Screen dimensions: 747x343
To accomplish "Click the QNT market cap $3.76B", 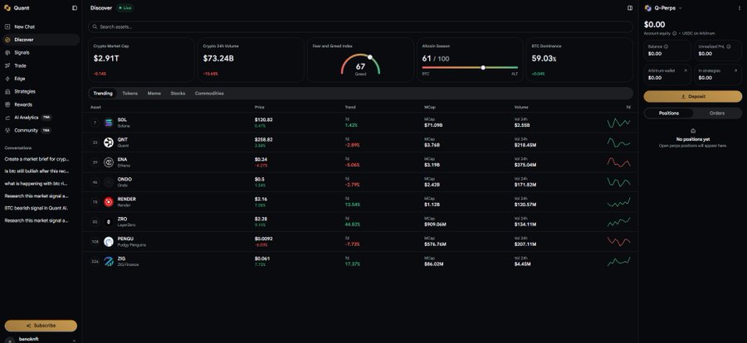I will click(433, 145).
